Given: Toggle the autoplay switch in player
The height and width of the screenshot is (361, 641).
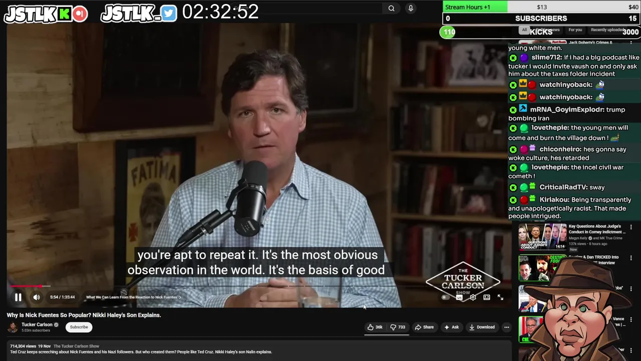Looking at the screenshot, I should point(445,297).
